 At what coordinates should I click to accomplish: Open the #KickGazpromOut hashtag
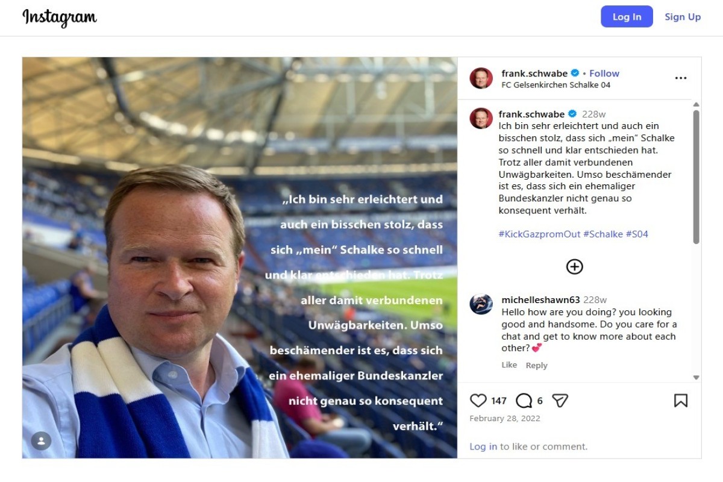539,234
